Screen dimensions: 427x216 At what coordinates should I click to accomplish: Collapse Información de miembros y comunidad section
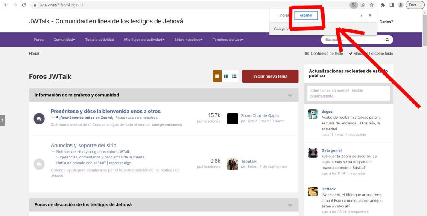290,95
